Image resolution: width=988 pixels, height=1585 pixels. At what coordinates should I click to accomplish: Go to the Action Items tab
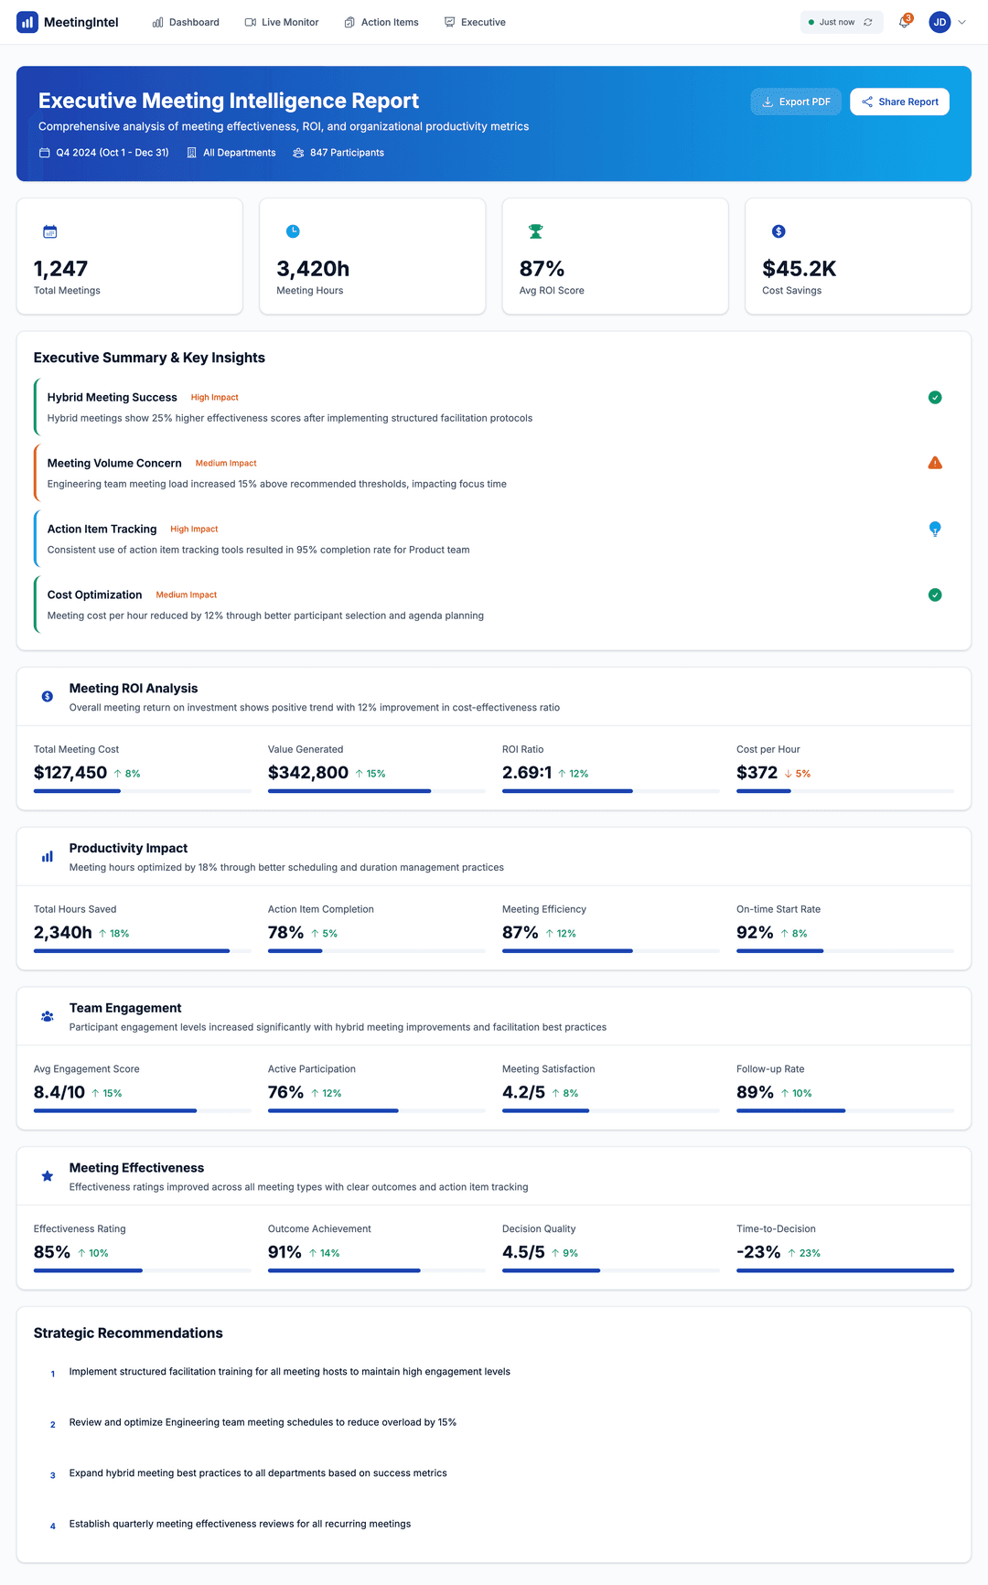pos(381,22)
